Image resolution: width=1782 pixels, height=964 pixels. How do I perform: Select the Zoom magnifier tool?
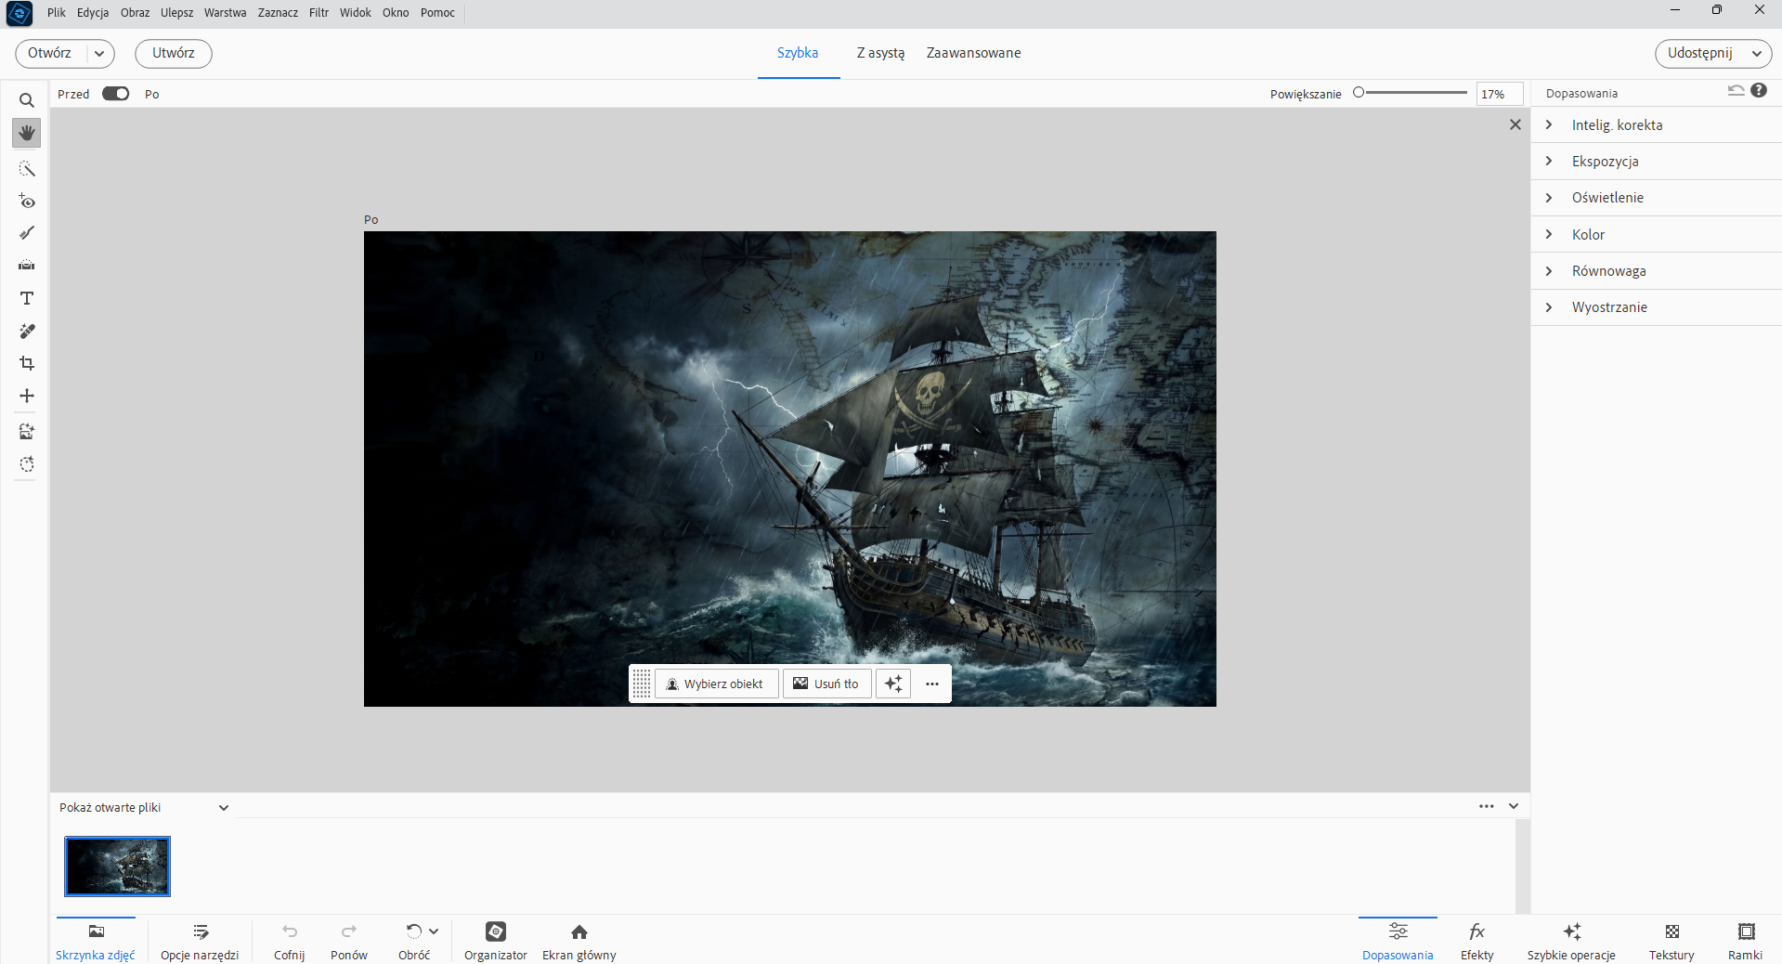[x=27, y=100]
